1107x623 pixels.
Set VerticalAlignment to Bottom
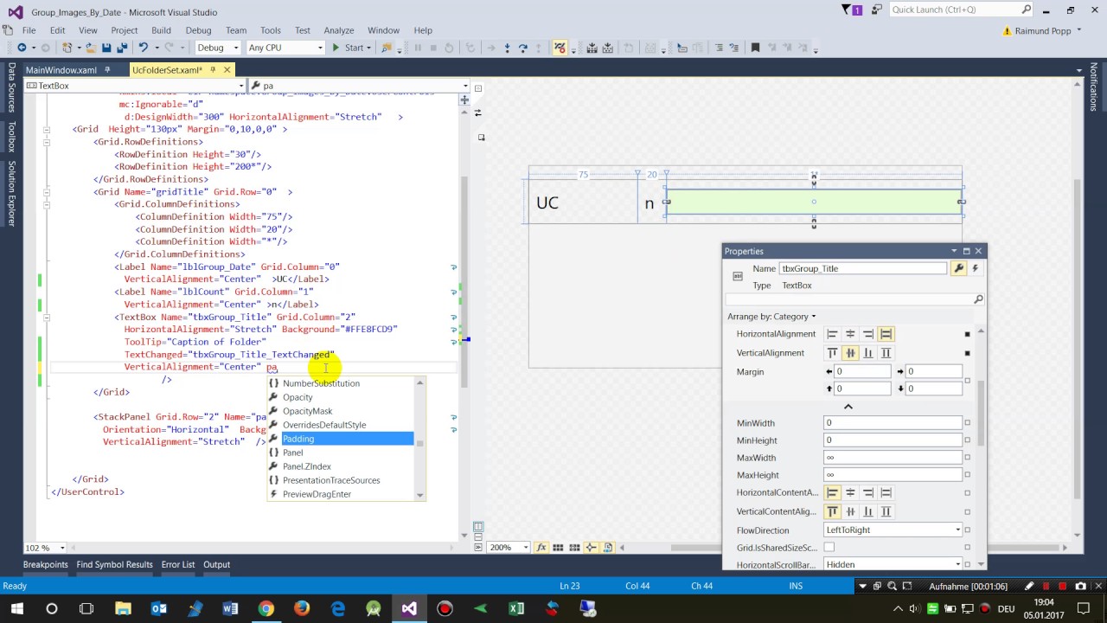tap(868, 353)
